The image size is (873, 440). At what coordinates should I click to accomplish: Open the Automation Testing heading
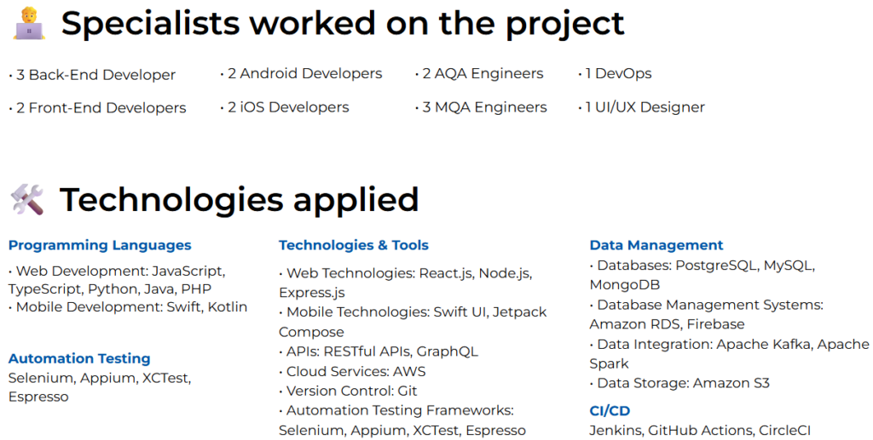pyautogui.click(x=79, y=358)
